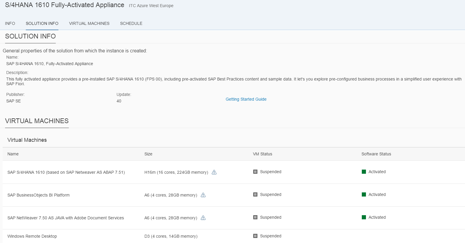Click solution name SAP S/4HANA 1610, Fully-Activated Appliance
Screen dimensions: 465x243
click(50, 64)
